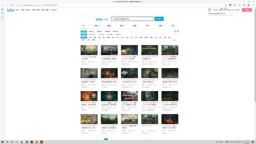The width and height of the screenshot is (256, 144).
Task: Open the Edge Favorites toolbar icon
Action: point(239,5)
